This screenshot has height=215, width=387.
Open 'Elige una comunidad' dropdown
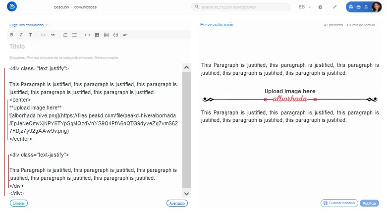coord(29,25)
